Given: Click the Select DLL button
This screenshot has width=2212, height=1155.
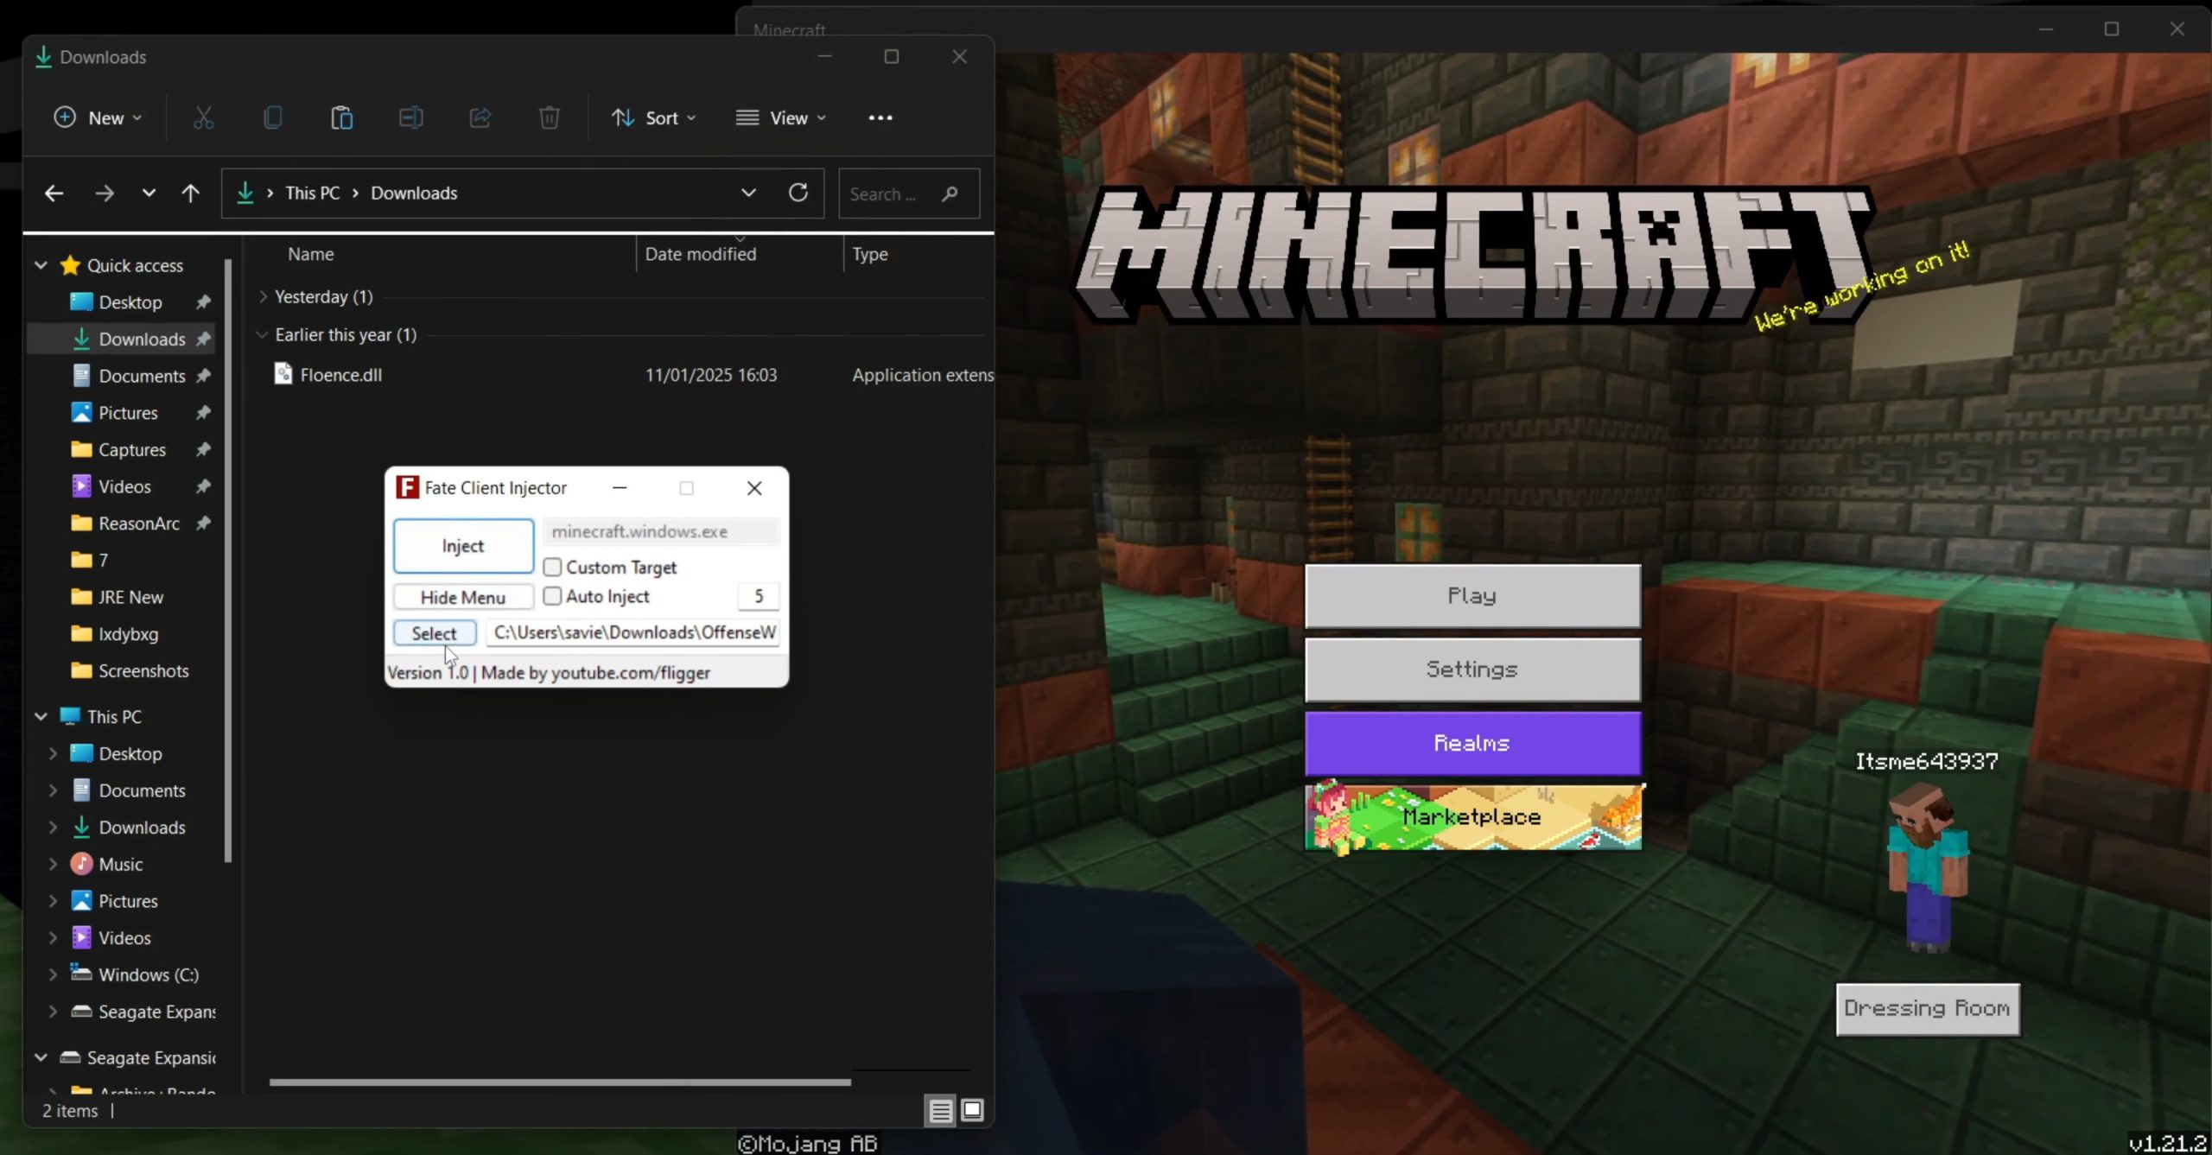Looking at the screenshot, I should click(x=434, y=633).
